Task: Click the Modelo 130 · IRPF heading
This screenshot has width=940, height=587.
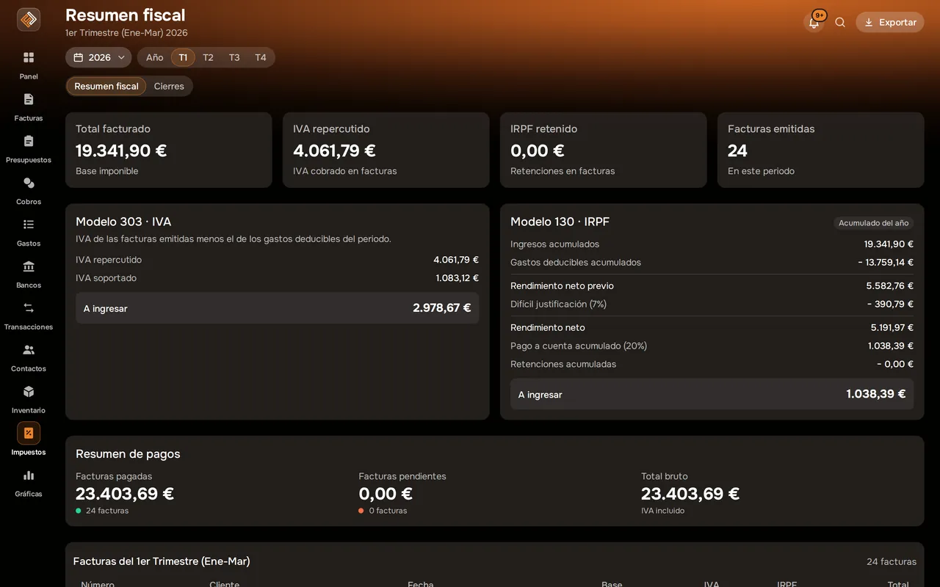Action: (560, 222)
